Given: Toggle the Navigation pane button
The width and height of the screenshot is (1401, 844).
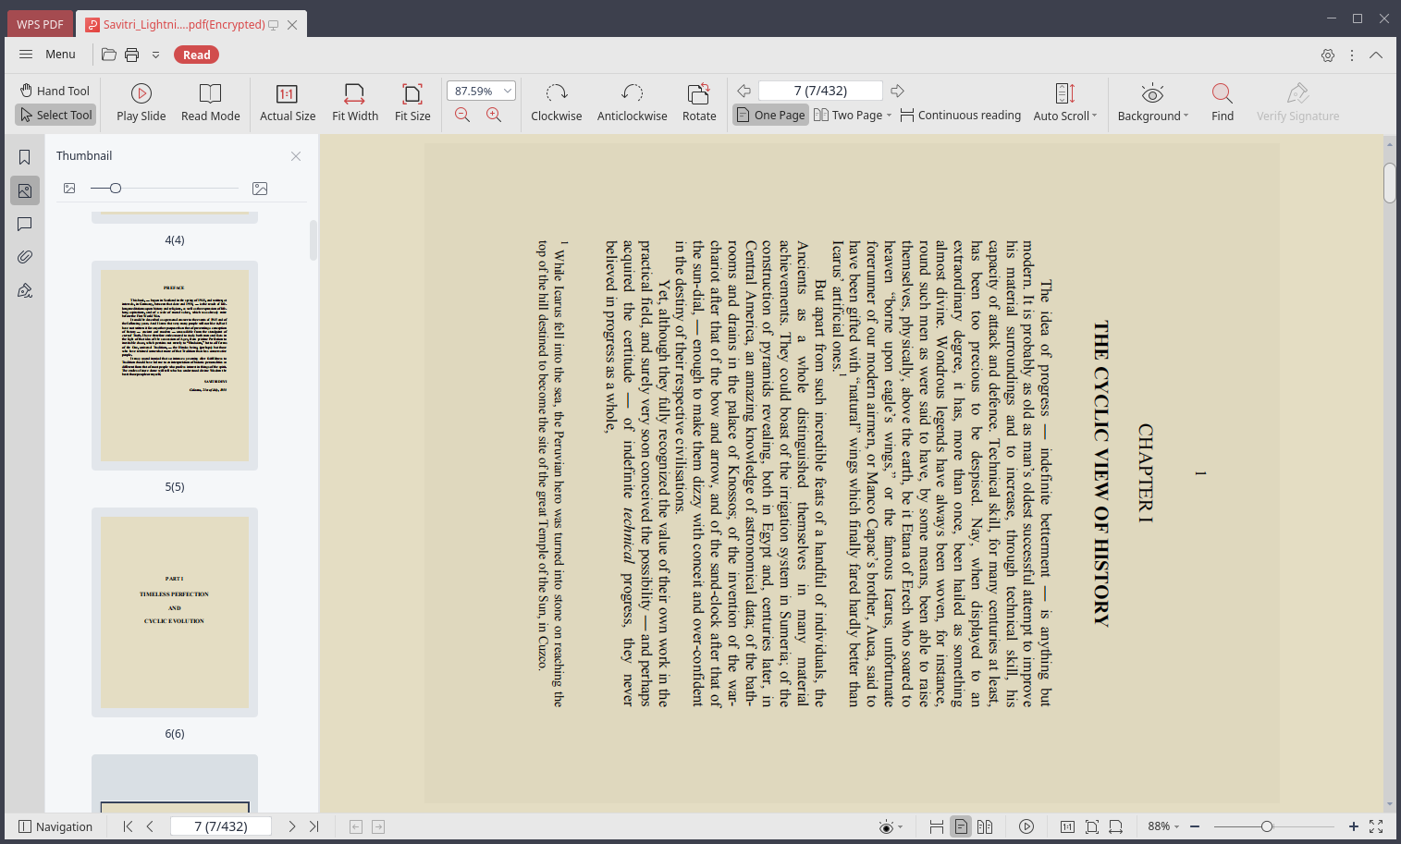Looking at the screenshot, I should (x=55, y=826).
